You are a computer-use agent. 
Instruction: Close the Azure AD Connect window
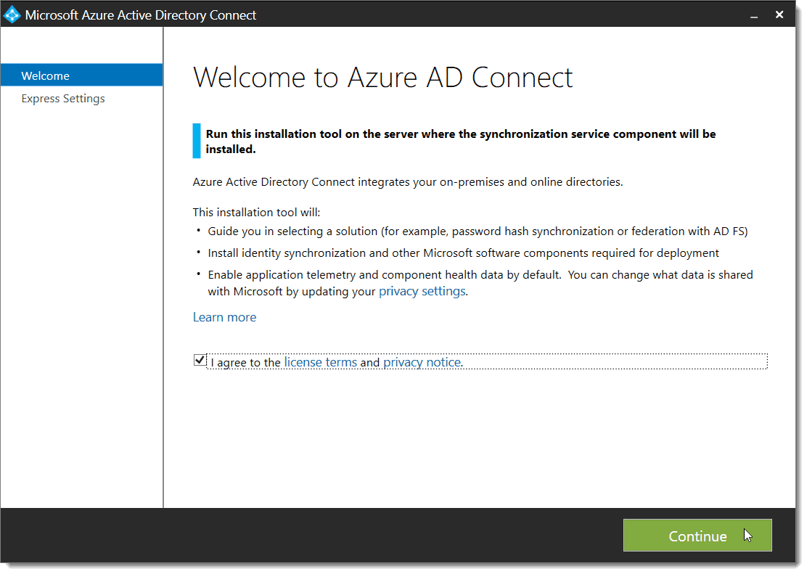(x=779, y=15)
